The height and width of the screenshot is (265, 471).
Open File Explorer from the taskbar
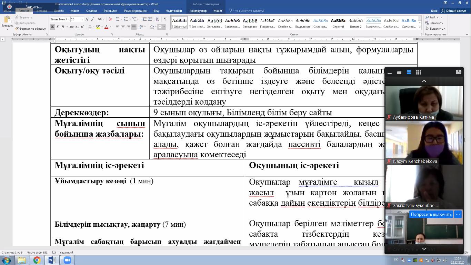pos(22,260)
